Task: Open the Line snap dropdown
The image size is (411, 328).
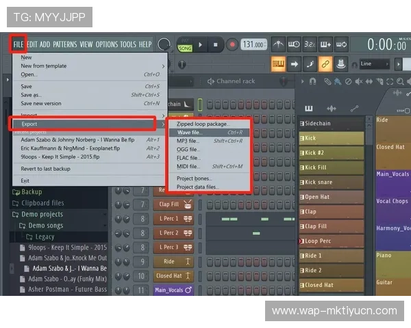Action: [x=375, y=64]
